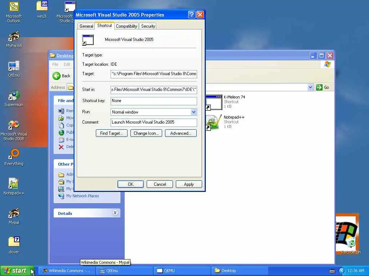Switch to the General tab
Screen dimensions: 369x276
pos(86,26)
